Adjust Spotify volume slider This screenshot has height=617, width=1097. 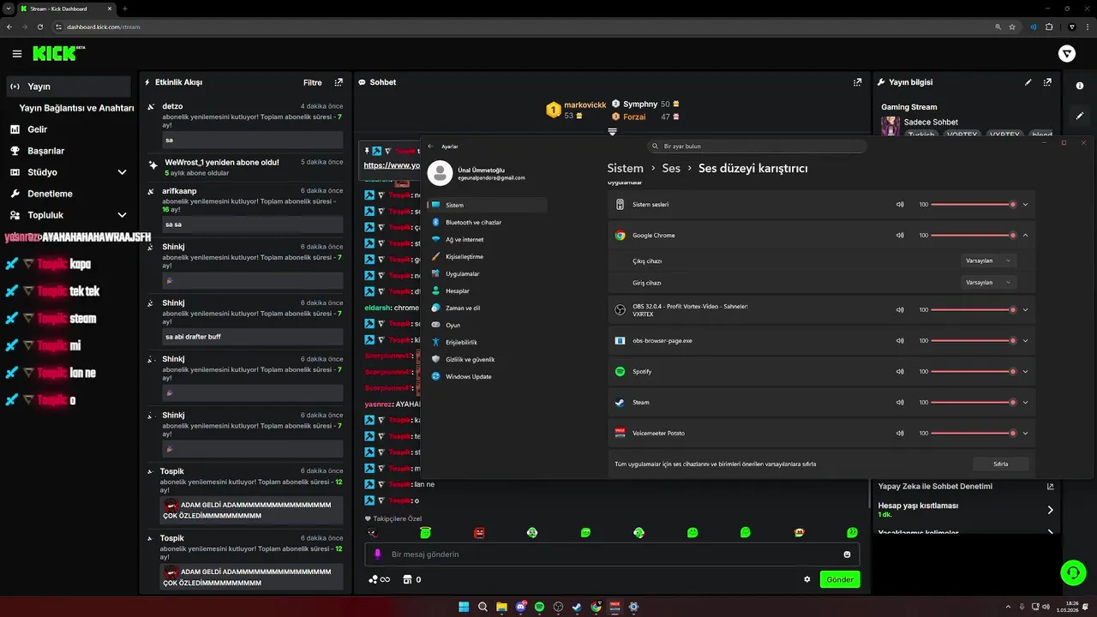(x=972, y=371)
